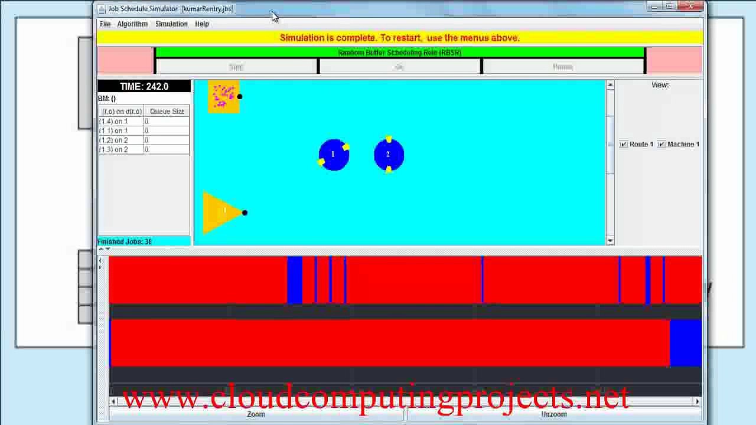Click the Gantt chart right scroll arrow
Viewport: 756px width, 425px height.
(x=698, y=401)
